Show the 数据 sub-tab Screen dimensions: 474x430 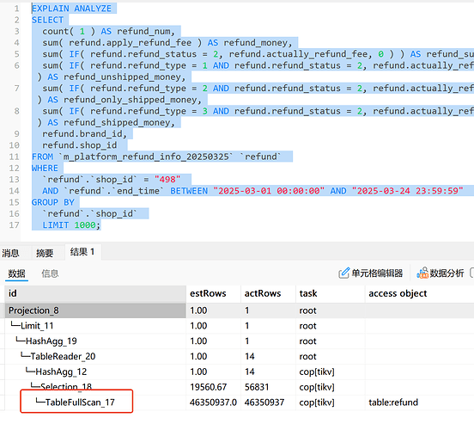click(x=16, y=273)
